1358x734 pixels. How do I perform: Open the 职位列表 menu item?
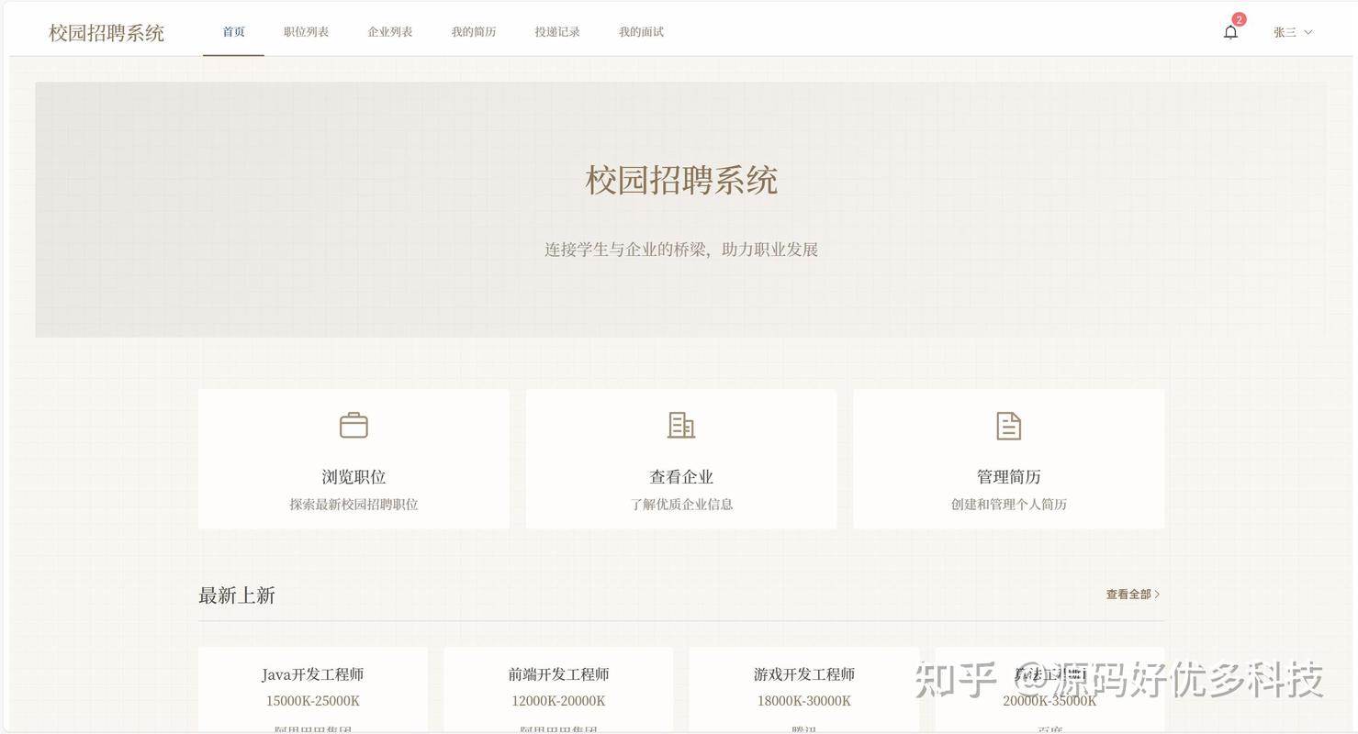(x=306, y=32)
